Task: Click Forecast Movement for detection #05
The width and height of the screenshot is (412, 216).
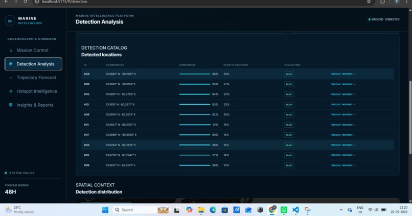Action: pos(343,155)
